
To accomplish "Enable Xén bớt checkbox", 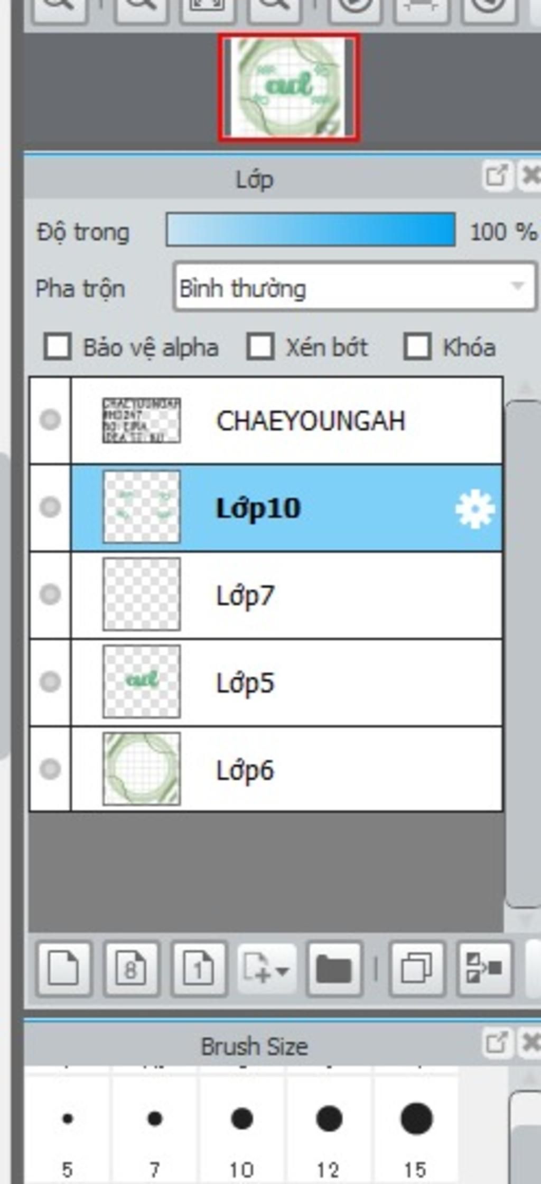I will 260,347.
